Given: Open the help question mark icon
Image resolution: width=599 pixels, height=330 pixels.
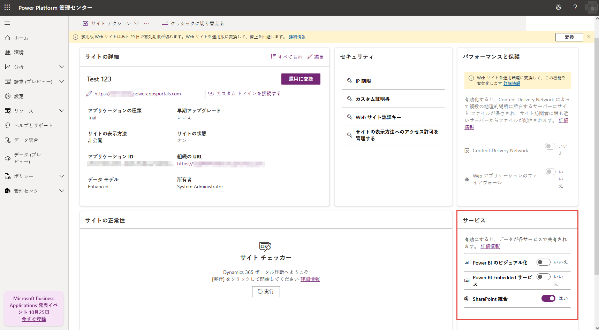Looking at the screenshot, I should pos(575,7).
